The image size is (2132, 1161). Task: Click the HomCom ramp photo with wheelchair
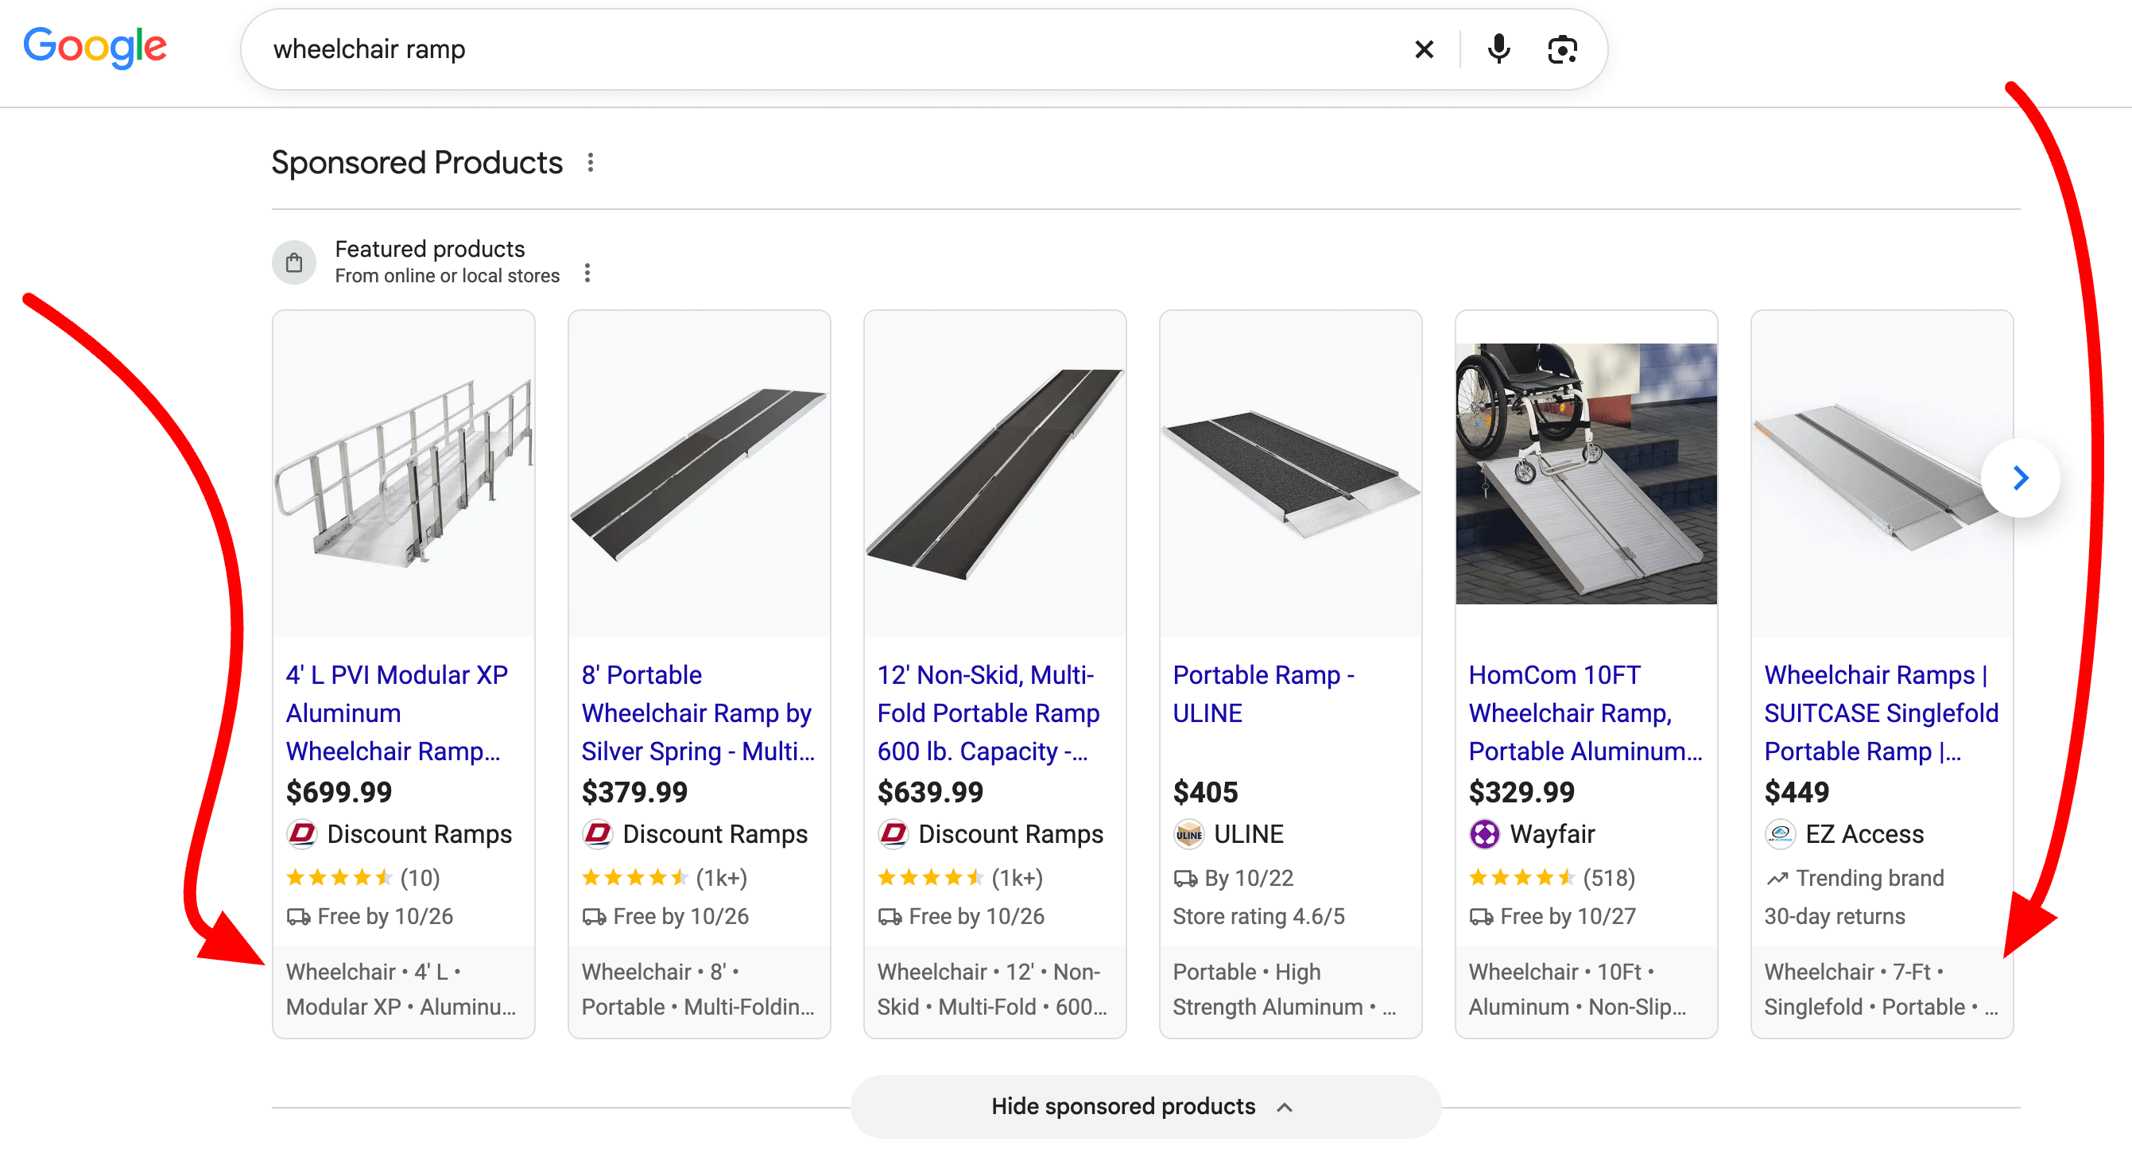point(1586,474)
